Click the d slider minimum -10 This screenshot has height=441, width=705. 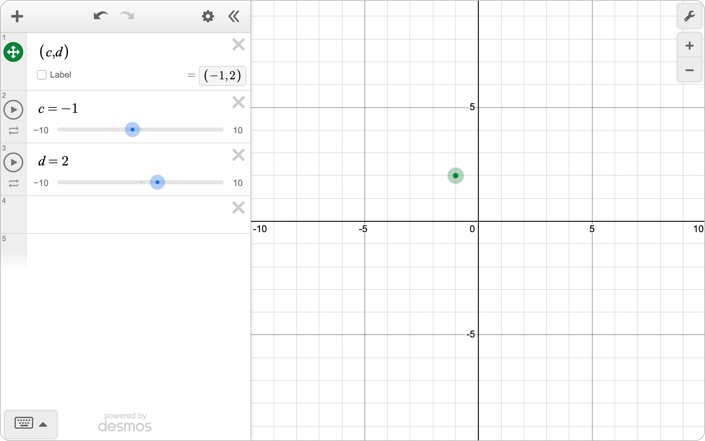[x=41, y=183]
